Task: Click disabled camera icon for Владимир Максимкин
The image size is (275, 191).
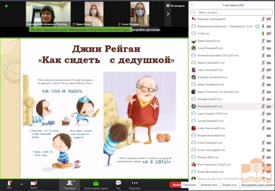Action: (269, 19)
